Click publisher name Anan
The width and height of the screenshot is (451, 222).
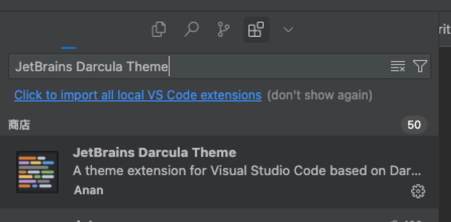(88, 190)
